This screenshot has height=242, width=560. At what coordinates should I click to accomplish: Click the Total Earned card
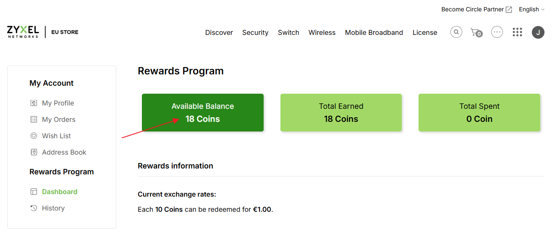341,113
